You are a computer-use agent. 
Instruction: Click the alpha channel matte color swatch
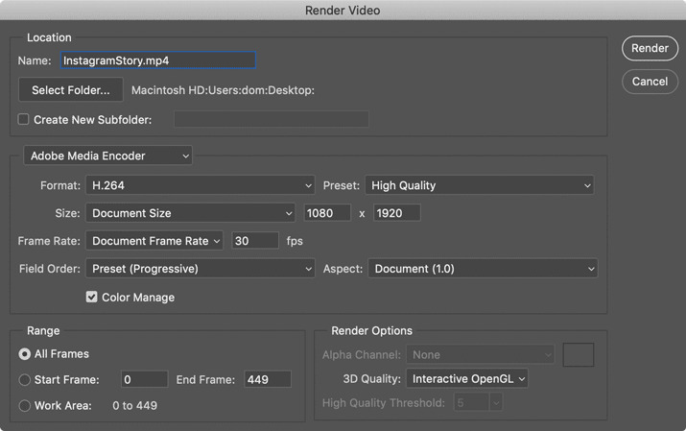click(x=578, y=355)
